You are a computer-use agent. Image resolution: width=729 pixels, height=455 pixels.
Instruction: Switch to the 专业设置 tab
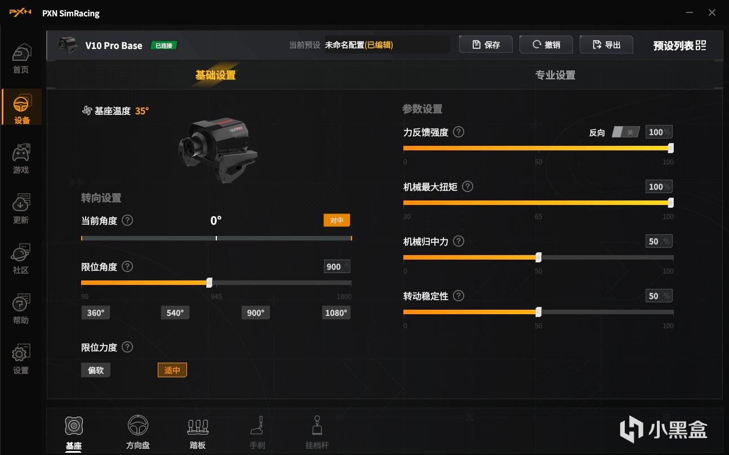click(x=555, y=75)
